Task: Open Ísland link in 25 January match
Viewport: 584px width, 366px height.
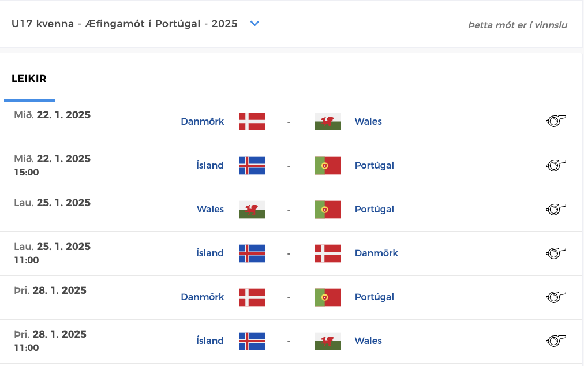Action: point(210,253)
